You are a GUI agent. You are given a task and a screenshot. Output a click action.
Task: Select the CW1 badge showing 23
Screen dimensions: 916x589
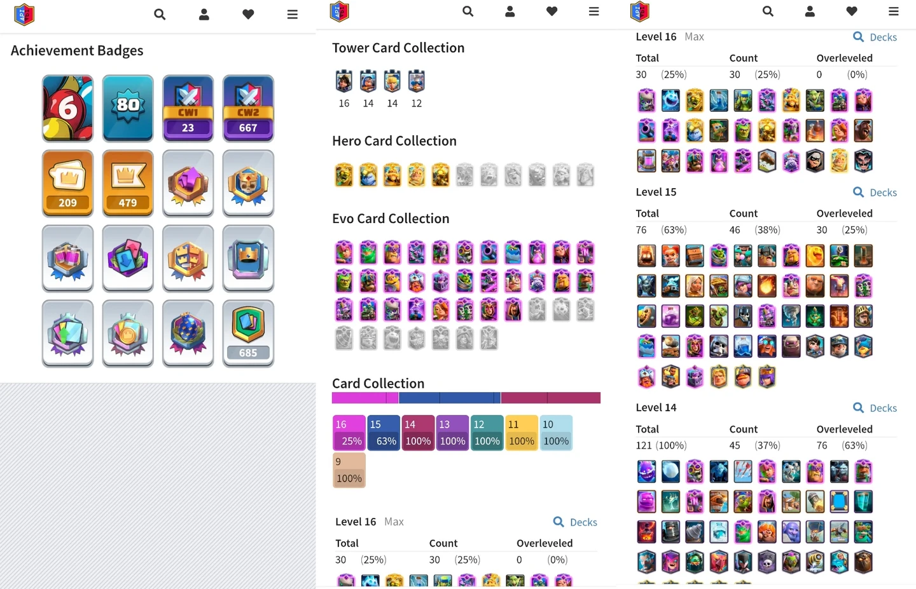click(x=188, y=108)
